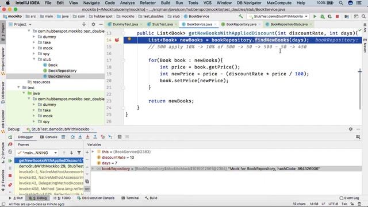
Task: Open the Terminal tool window
Action: [x=130, y=198]
